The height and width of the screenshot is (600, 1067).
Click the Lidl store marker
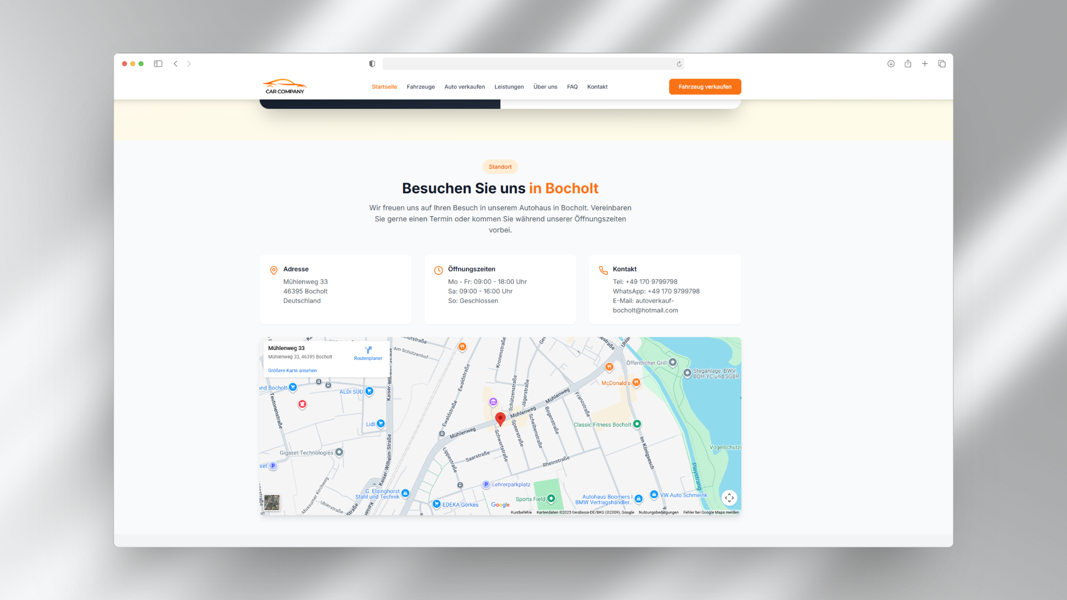(381, 424)
